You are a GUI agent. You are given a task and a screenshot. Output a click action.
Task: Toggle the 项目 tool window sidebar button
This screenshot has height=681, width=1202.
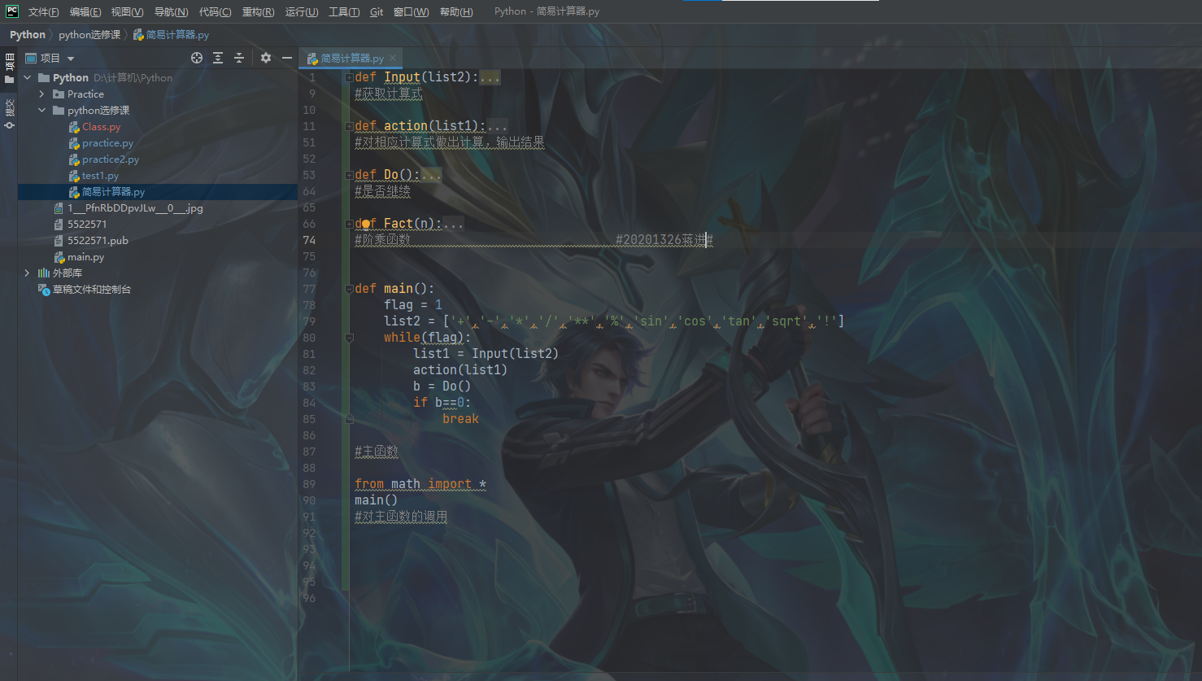coord(10,68)
